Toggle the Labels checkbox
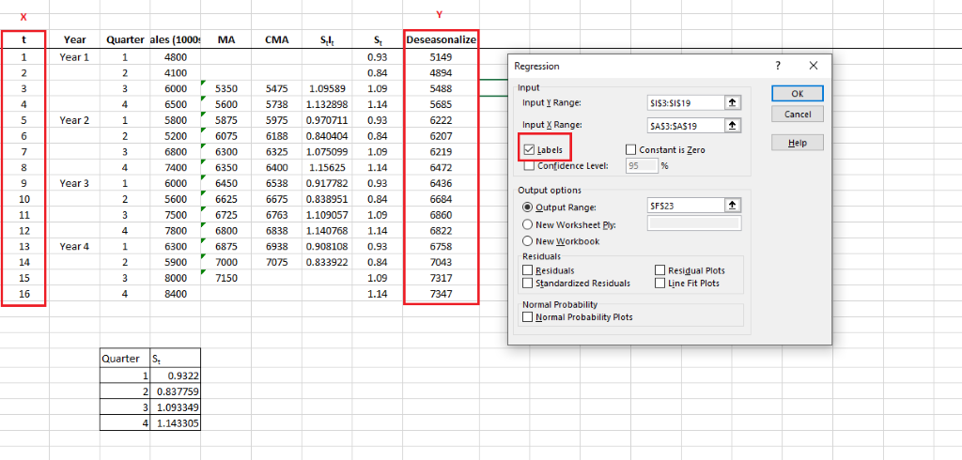Screen dimensions: 962x460 coord(529,149)
